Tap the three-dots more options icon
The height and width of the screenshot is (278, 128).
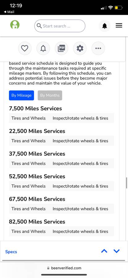[98, 48]
